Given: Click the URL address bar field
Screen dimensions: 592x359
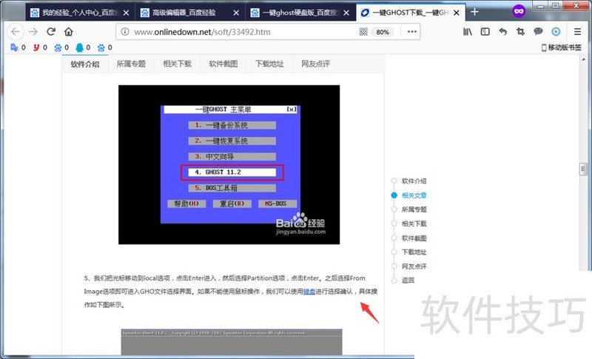Looking at the screenshot, I should tap(237, 32).
